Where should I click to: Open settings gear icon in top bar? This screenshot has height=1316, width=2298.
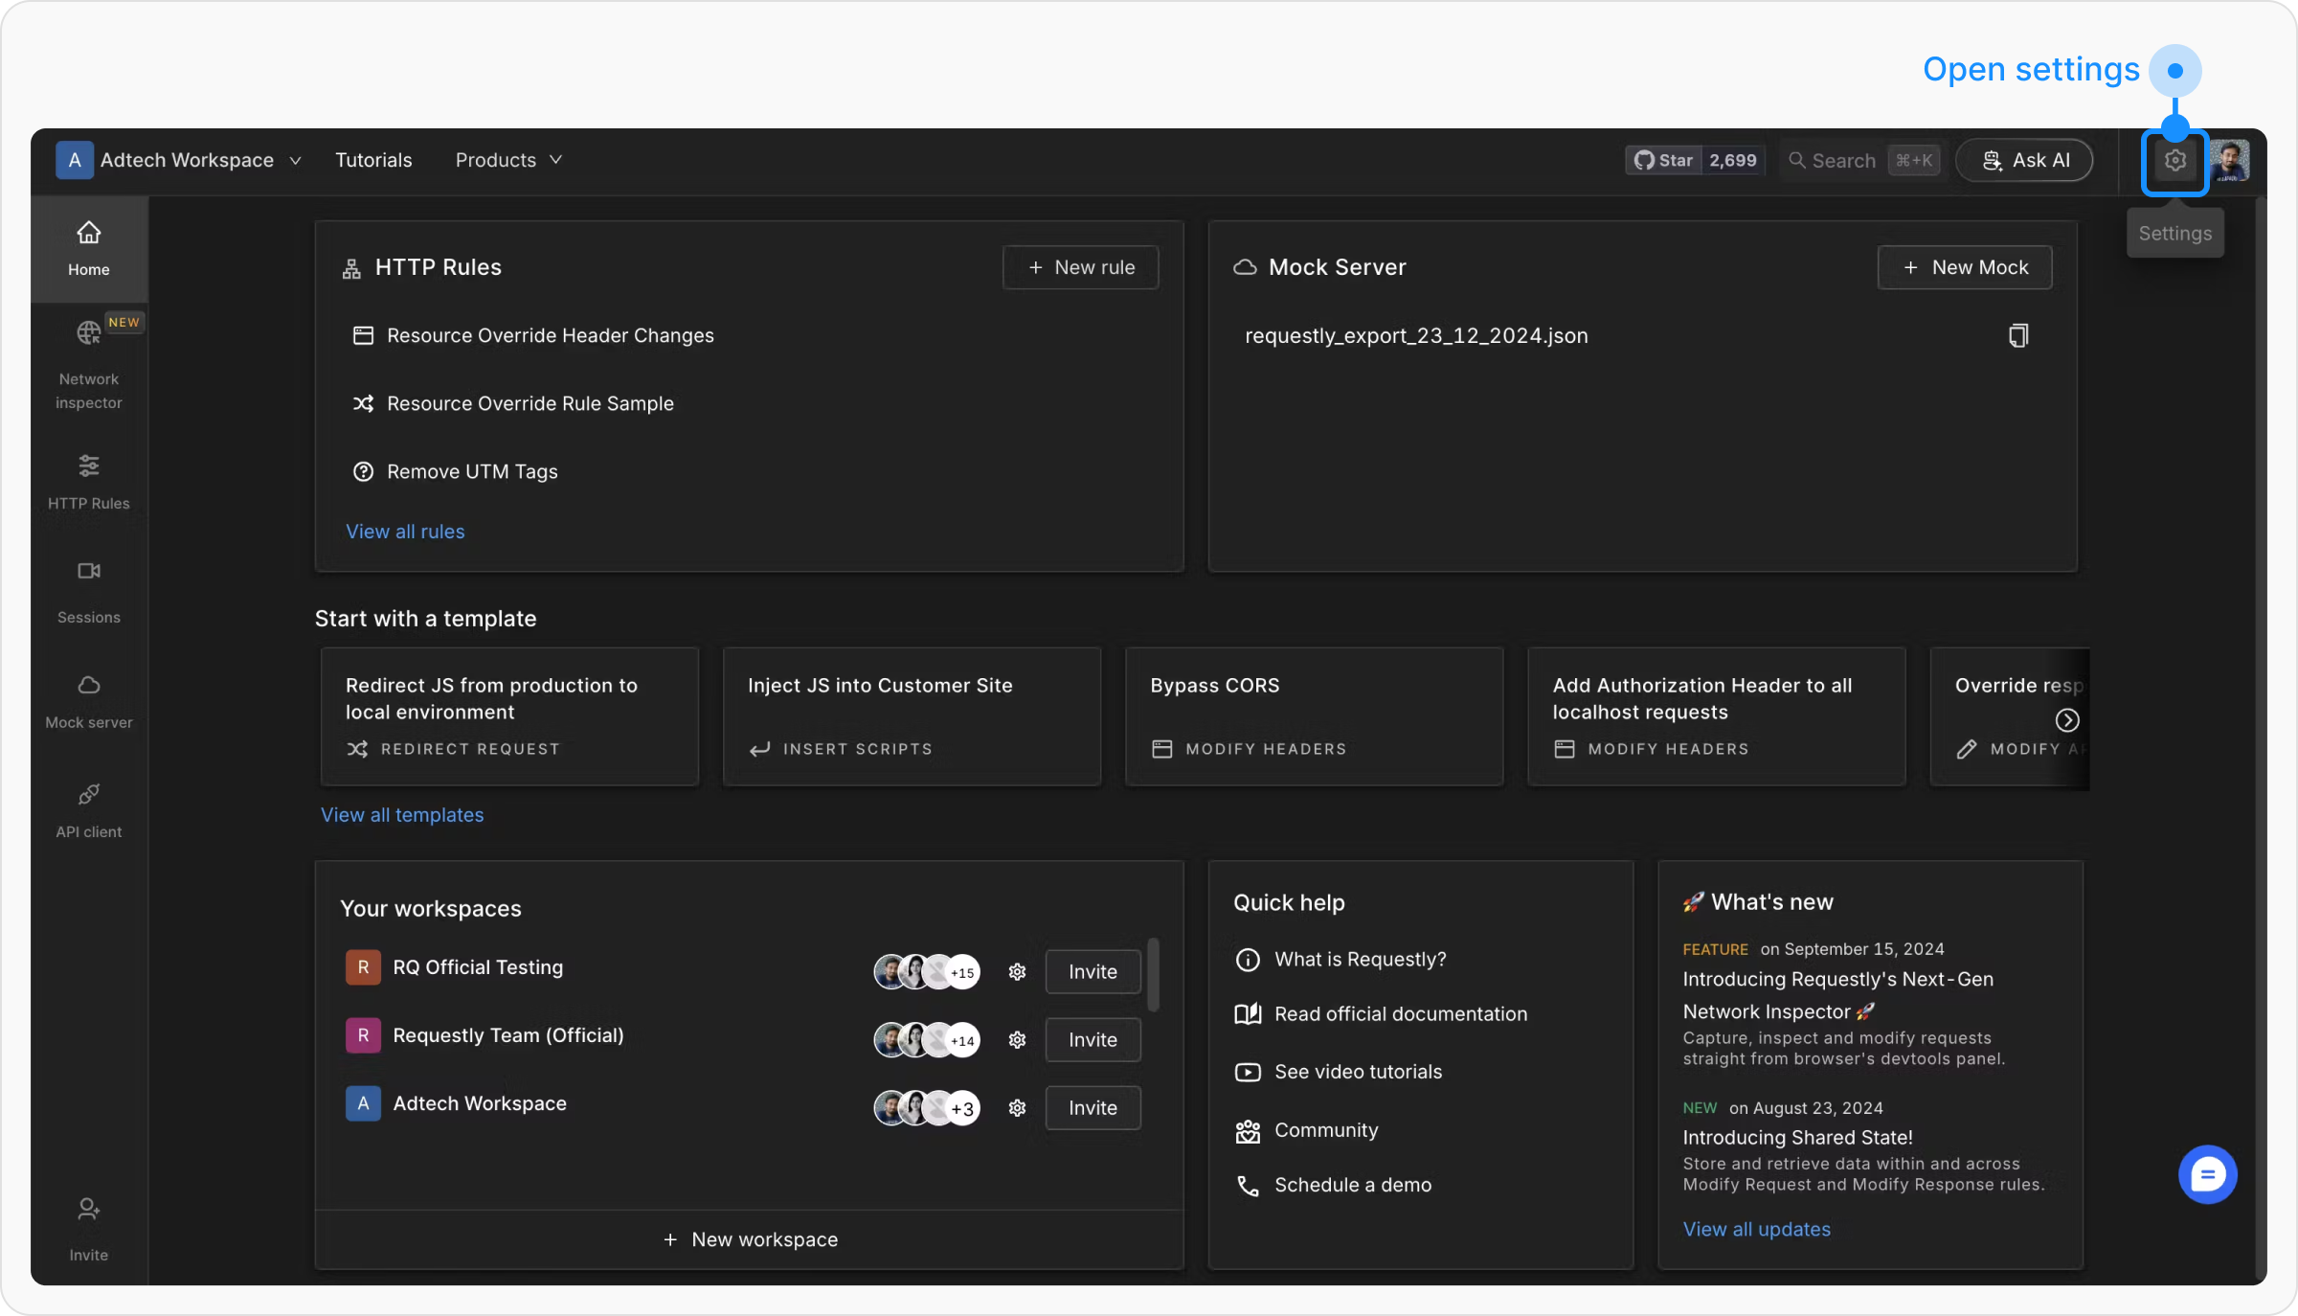pyautogui.click(x=2174, y=161)
